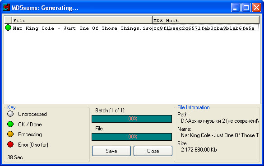Click the gray Unprocessed key indicator
Viewport: 264px width, 166px height.
[x=10, y=114]
